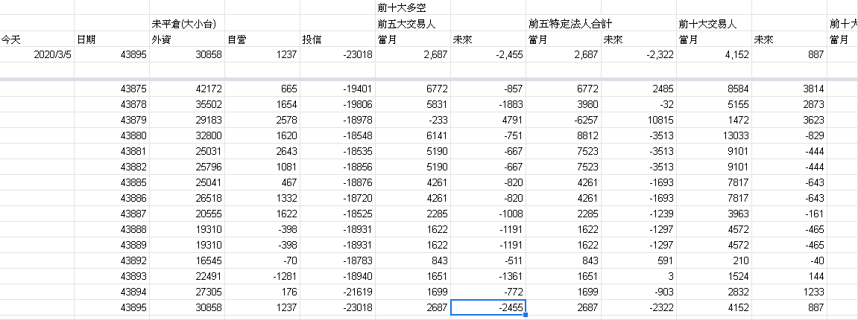
Task: Click the fill handle of the selected cell
Action: click(526, 315)
